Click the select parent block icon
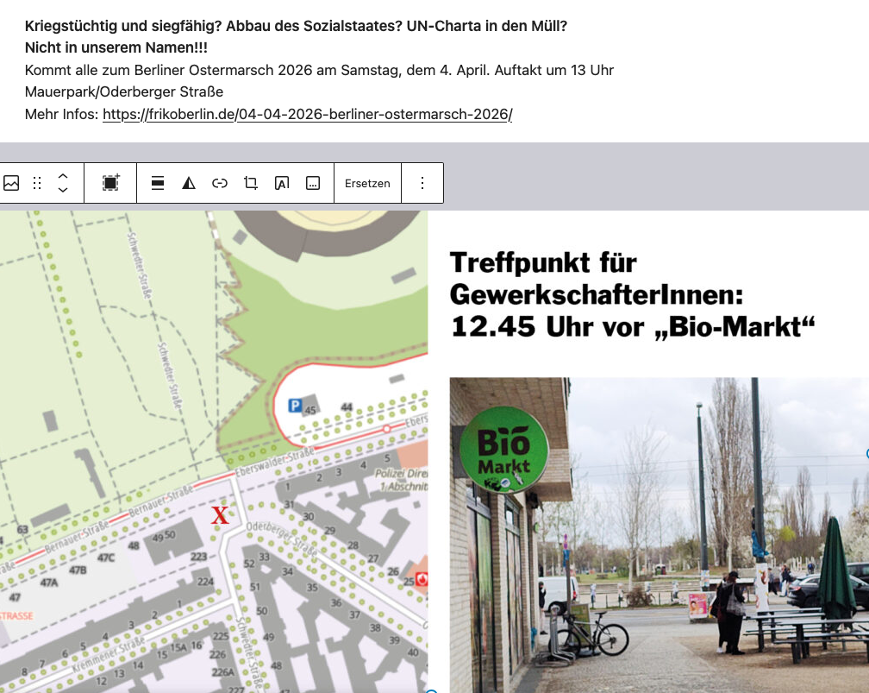The height and width of the screenshot is (693, 869). click(110, 183)
